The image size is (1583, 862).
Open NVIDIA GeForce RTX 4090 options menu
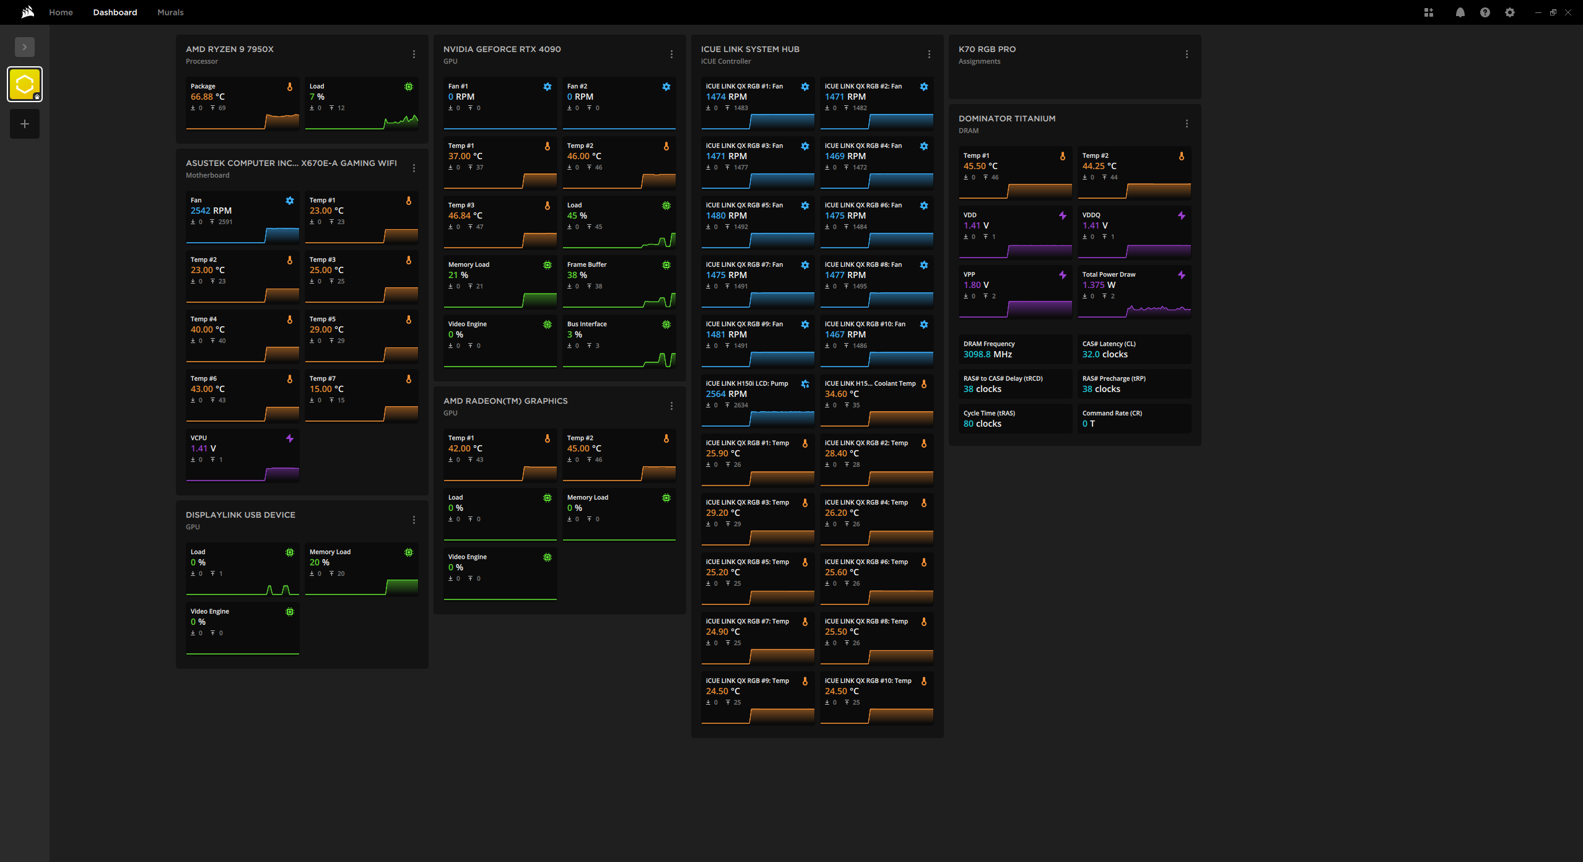[x=671, y=54]
